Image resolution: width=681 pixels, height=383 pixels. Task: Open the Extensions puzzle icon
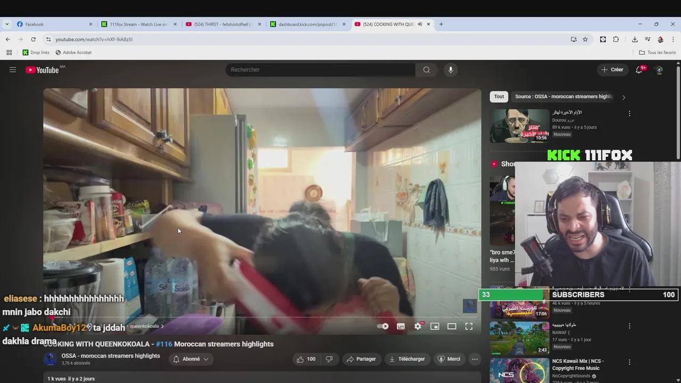pyautogui.click(x=616, y=39)
